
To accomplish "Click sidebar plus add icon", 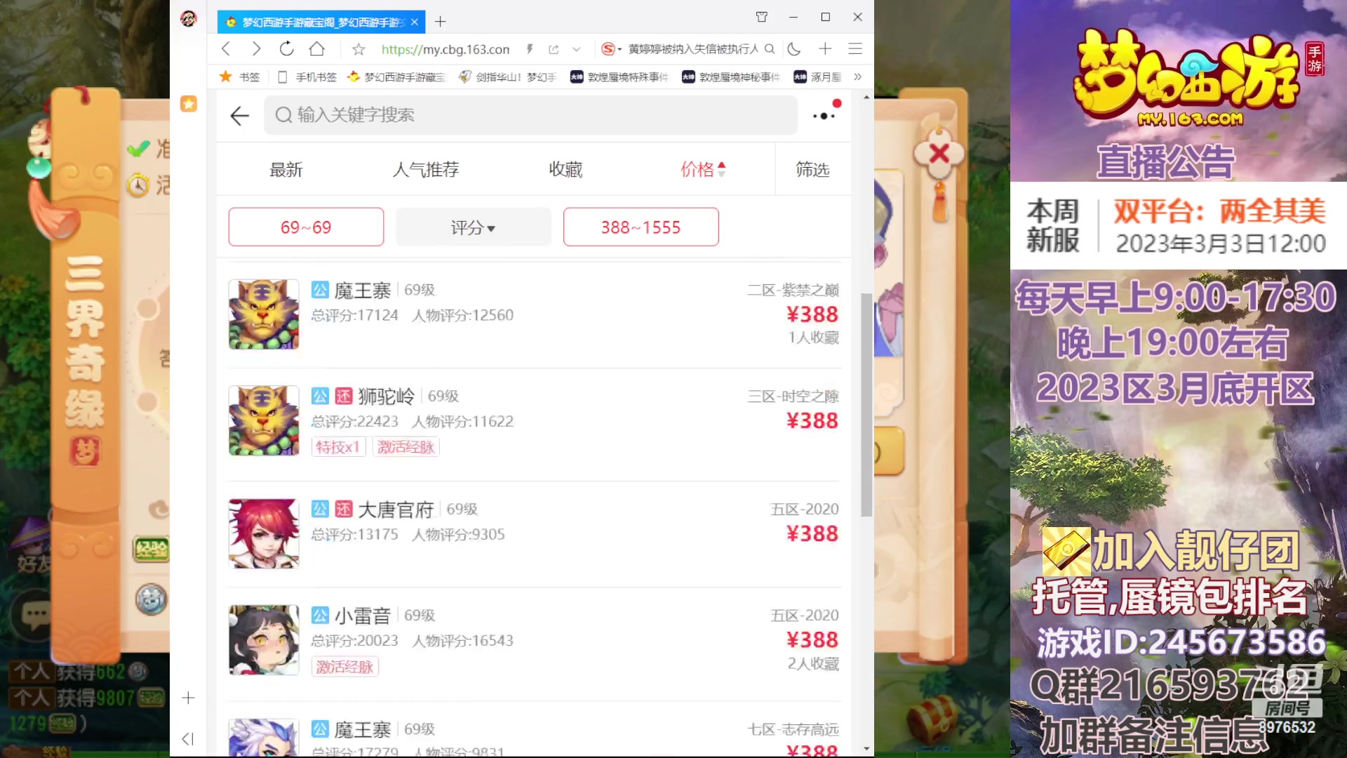I will [x=188, y=698].
